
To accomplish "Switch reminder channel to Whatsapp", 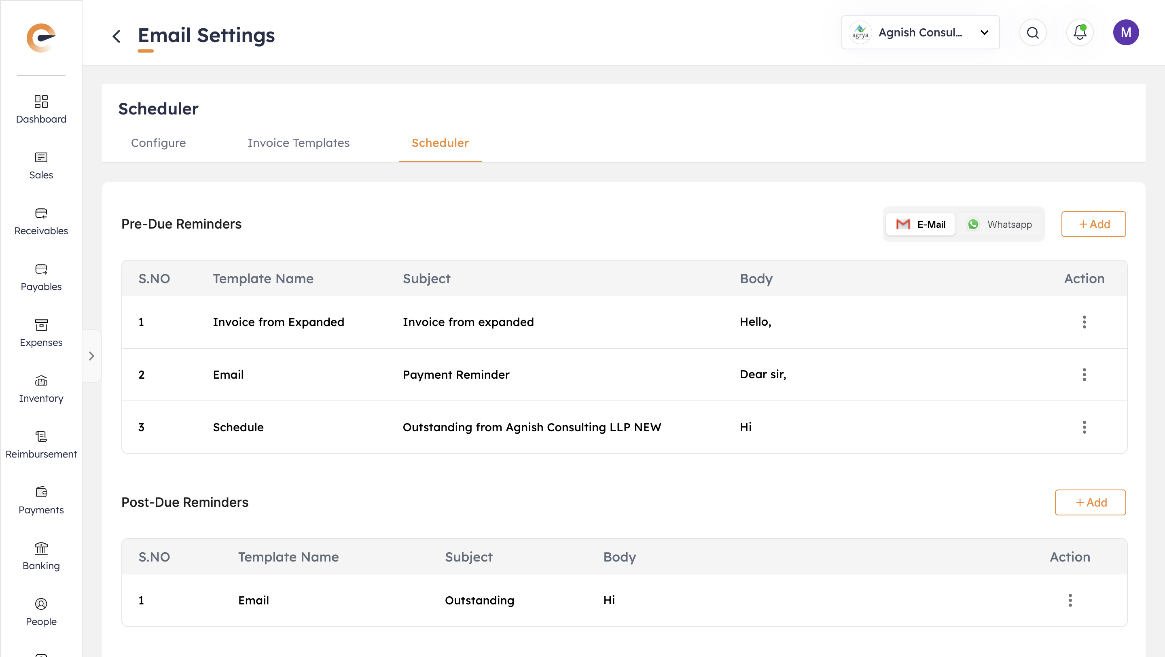I will (x=1000, y=224).
